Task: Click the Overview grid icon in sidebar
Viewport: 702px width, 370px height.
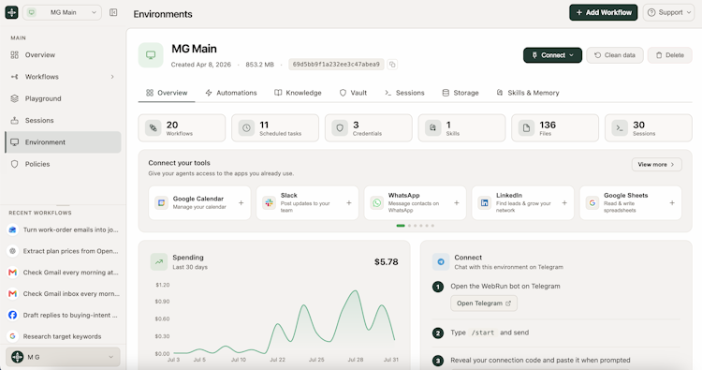Action: pos(15,55)
